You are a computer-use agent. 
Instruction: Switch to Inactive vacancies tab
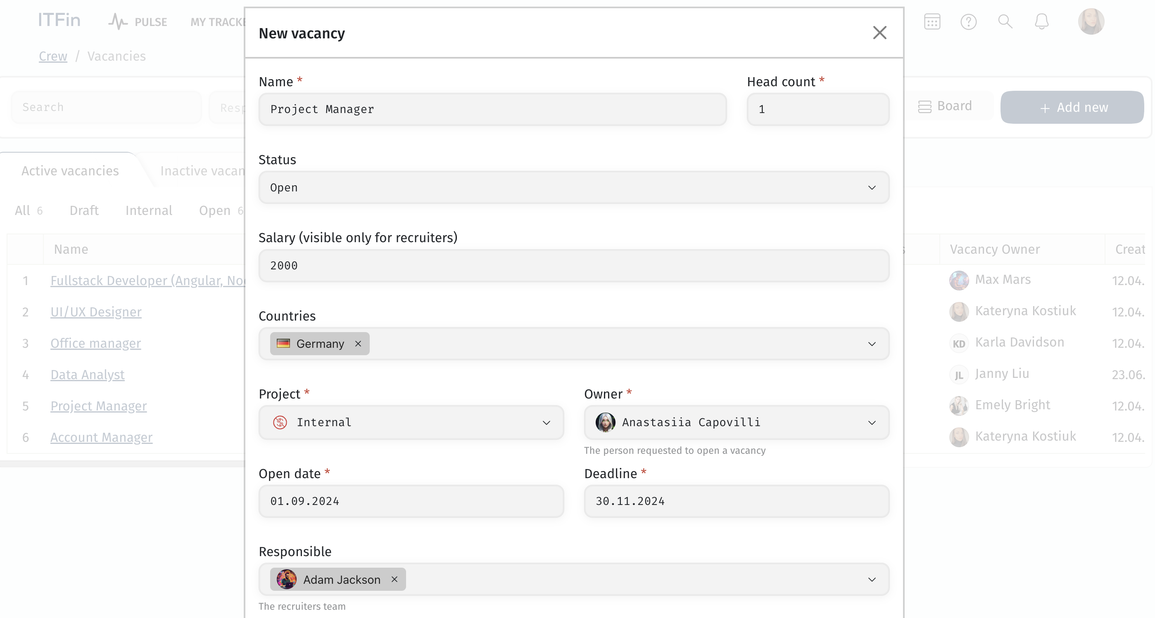(203, 171)
